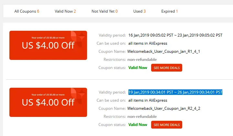Click See More Deals for R2_4_2 coupon
233x136 pixels.
167,125
